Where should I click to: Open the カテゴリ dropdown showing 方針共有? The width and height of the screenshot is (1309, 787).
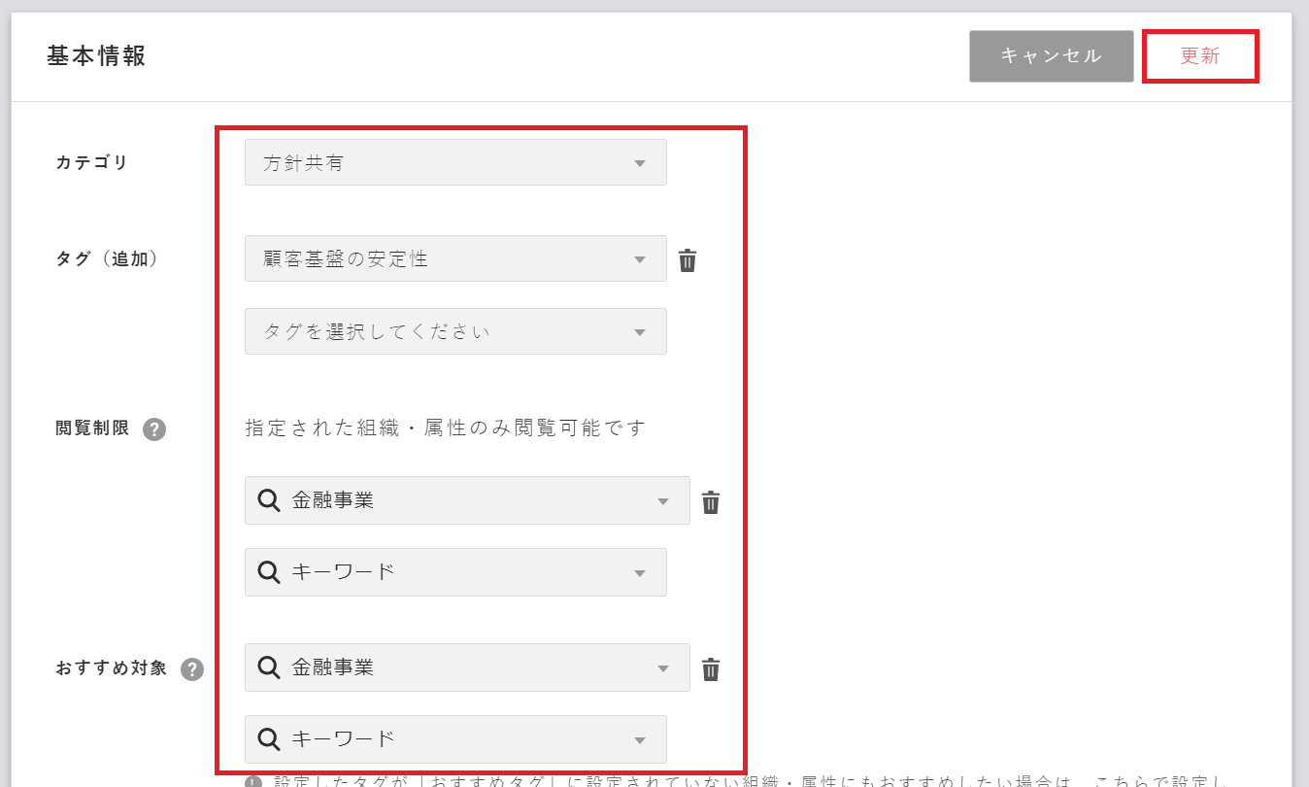455,163
